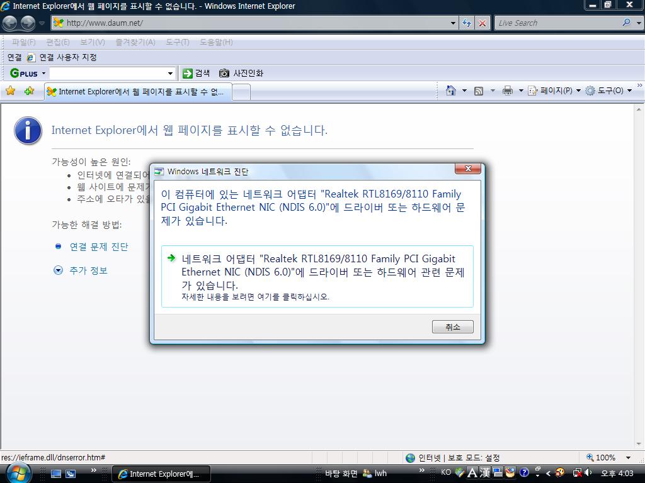
Task: Open the Favorites Center star icon
Action: click(11, 91)
